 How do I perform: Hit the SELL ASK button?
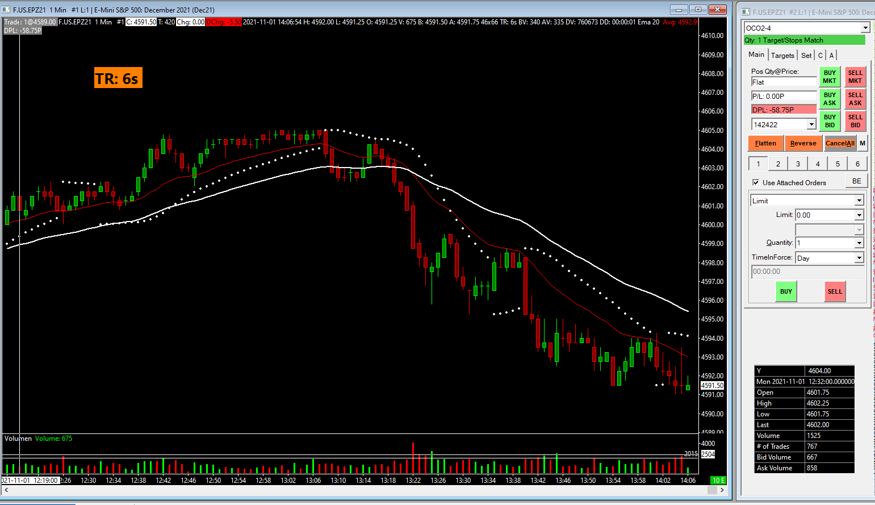[855, 99]
